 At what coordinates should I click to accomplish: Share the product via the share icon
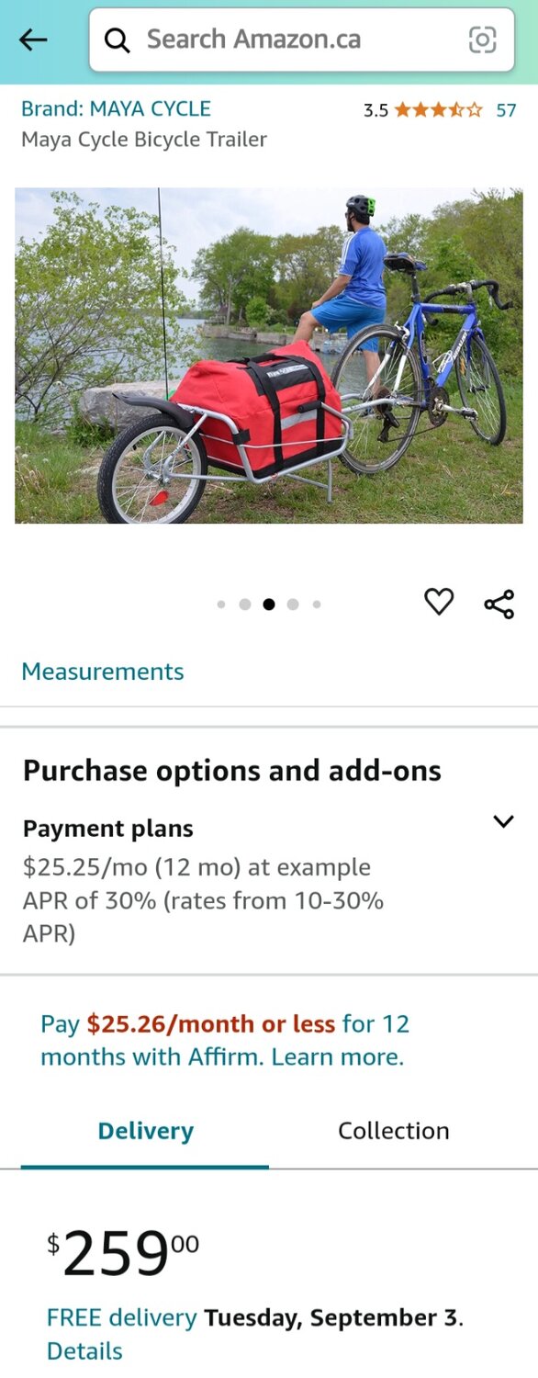pos(499,603)
